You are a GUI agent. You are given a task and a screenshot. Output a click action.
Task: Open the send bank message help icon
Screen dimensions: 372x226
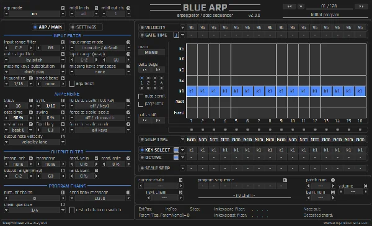point(128,192)
